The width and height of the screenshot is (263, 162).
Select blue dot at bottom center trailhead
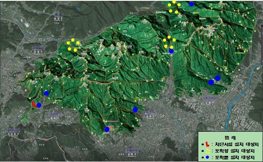pyautogui.click(x=107, y=129)
